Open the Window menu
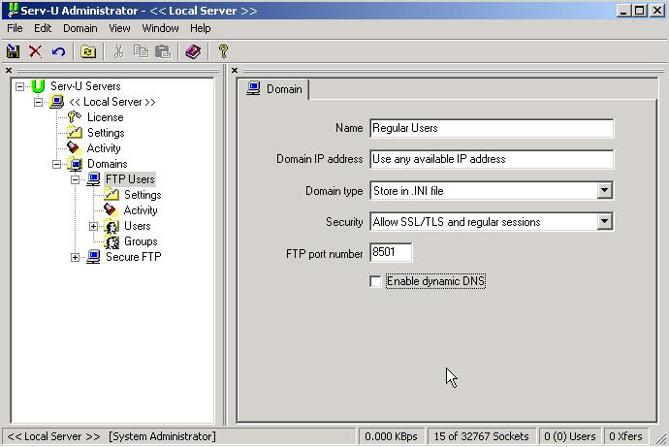Image resolution: width=669 pixels, height=447 pixels. pos(160,28)
